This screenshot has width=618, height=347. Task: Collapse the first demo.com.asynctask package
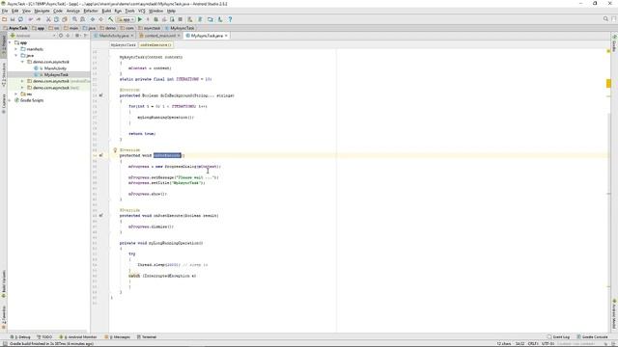coord(22,62)
